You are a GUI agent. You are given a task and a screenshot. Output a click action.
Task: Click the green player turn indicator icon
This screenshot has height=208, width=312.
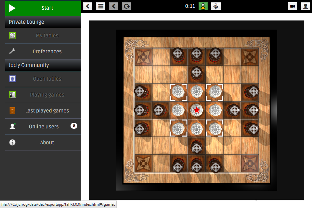pyautogui.click(x=203, y=6)
